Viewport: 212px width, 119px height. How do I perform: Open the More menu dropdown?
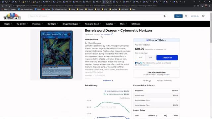tap(123, 24)
